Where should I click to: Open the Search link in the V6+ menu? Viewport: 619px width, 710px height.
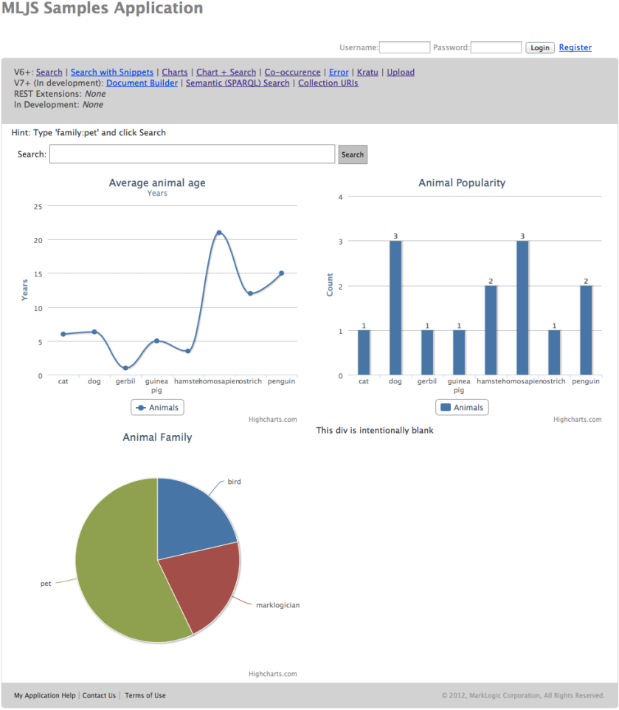tap(49, 72)
